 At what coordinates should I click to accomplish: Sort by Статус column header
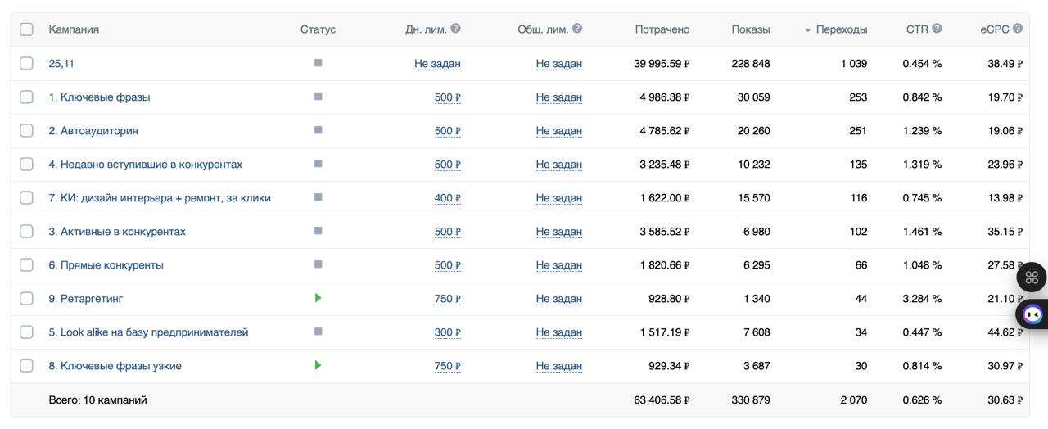pos(318,29)
